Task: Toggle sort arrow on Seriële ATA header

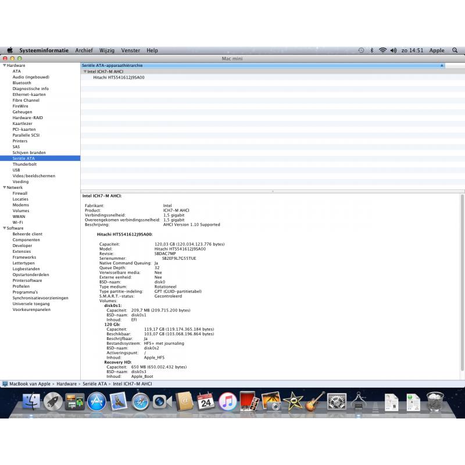Action: 442,65
